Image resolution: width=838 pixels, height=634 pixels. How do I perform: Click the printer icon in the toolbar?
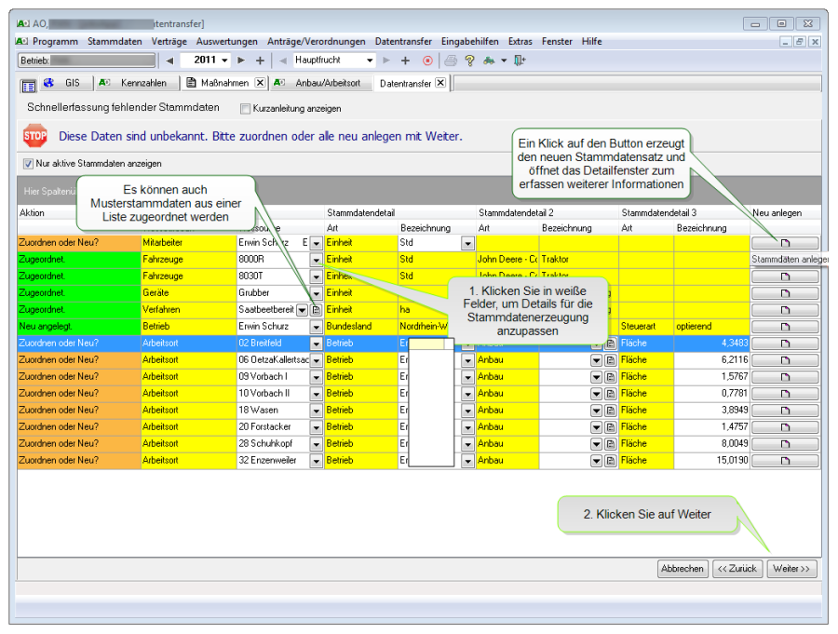point(451,61)
